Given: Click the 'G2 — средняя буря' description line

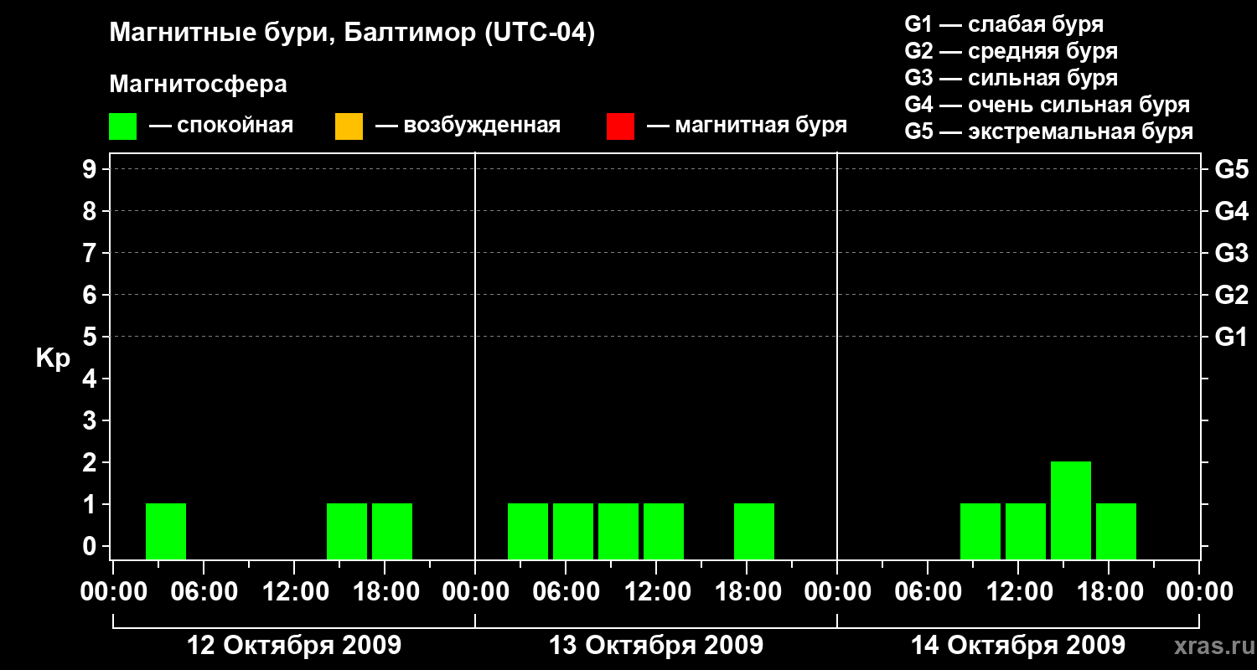Looking at the screenshot, I should pos(1011,51).
